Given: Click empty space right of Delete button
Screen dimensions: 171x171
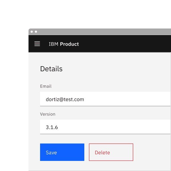Looking at the screenshot, I should click(x=152, y=152).
